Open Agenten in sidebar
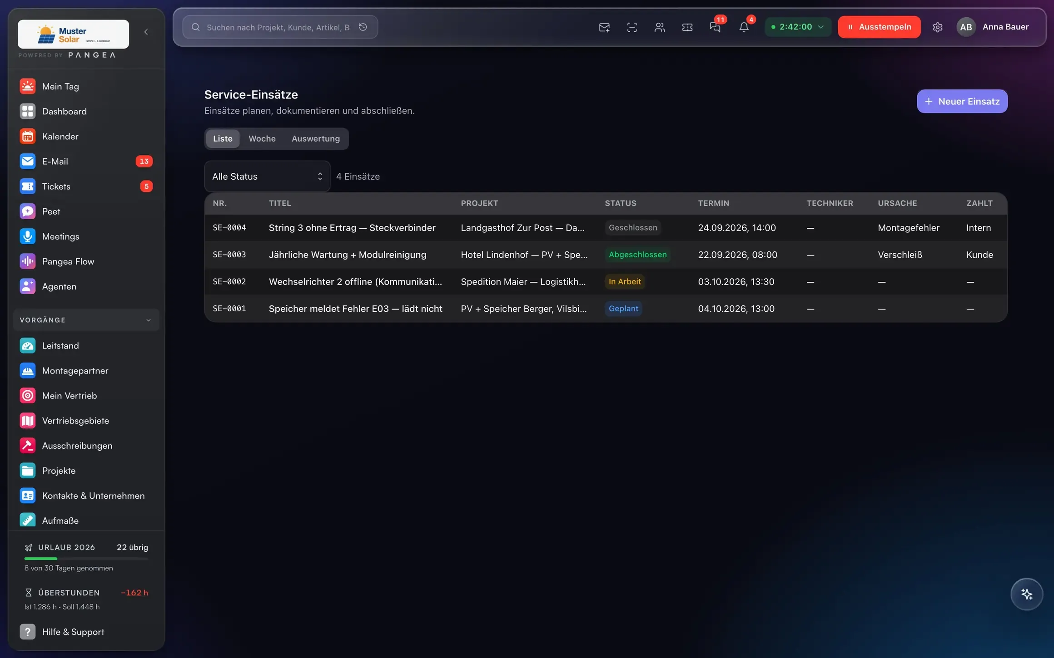1054x658 pixels. click(x=86, y=286)
